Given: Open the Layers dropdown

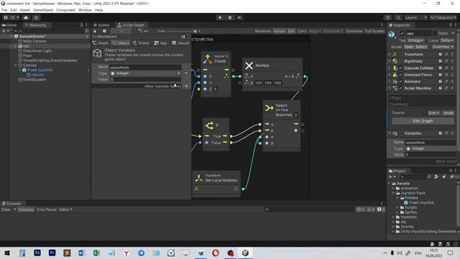Looking at the screenshot, I should pos(415,17).
